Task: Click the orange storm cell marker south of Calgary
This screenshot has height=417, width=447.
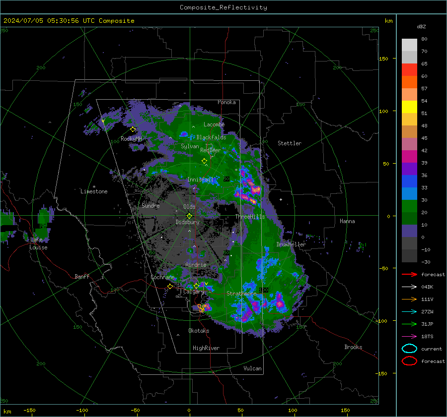Action: point(201,308)
